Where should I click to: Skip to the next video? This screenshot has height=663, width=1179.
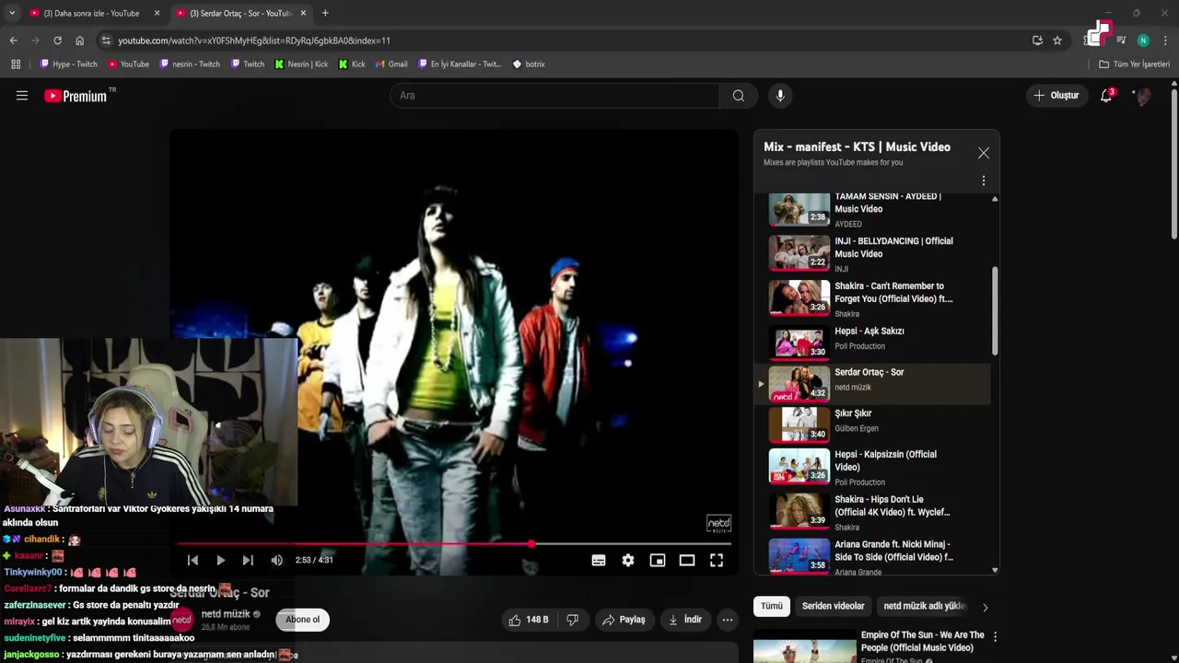click(248, 560)
